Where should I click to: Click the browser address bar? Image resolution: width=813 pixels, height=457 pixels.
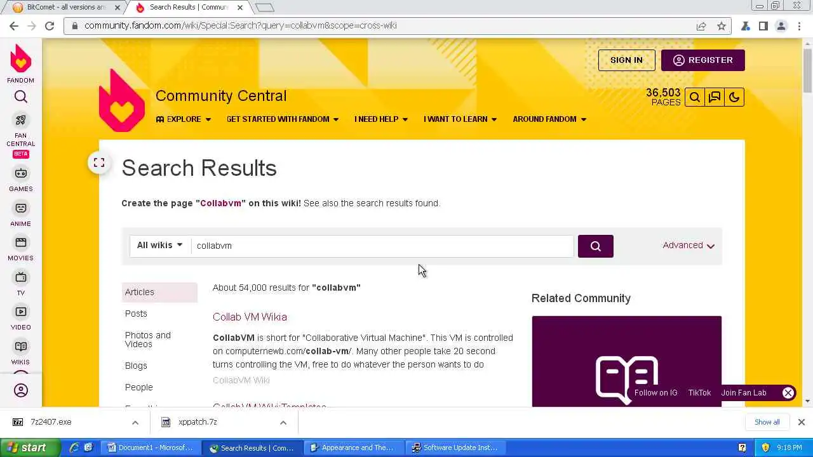(x=381, y=26)
